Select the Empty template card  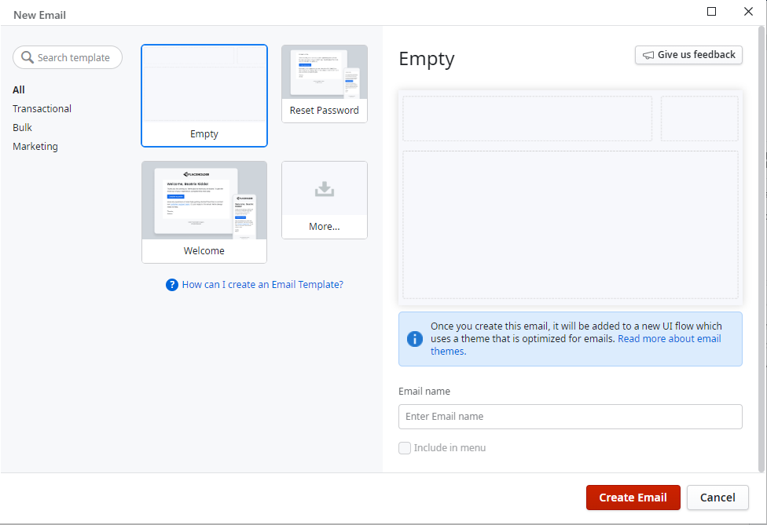204,96
